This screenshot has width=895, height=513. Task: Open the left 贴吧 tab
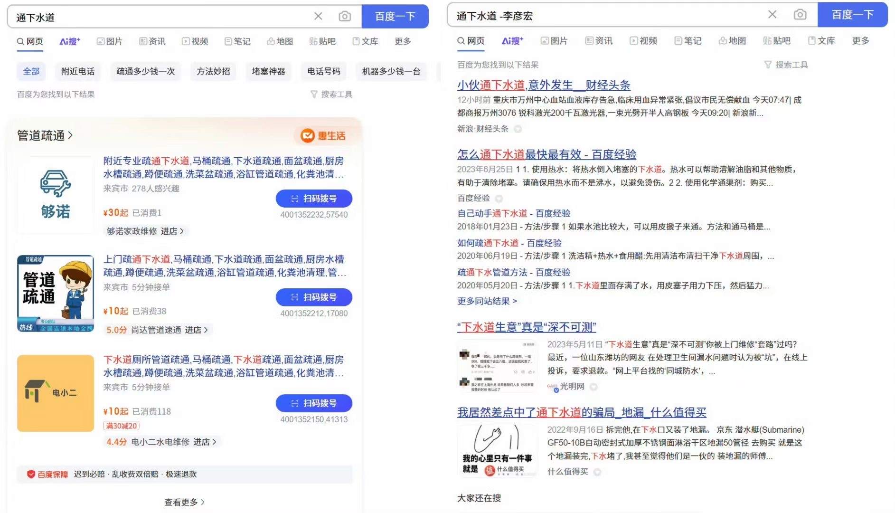click(x=322, y=41)
